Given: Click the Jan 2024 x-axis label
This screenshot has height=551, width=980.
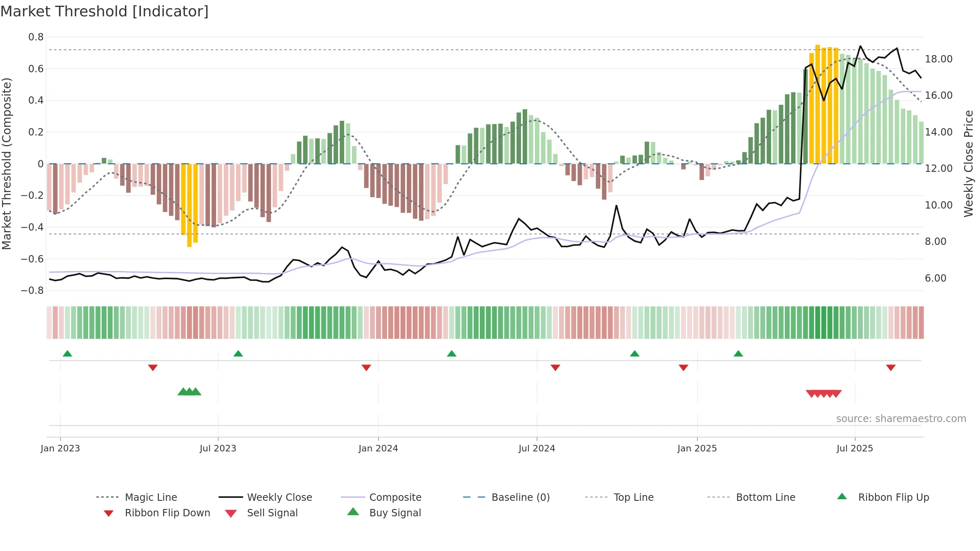Looking at the screenshot, I should (x=379, y=448).
